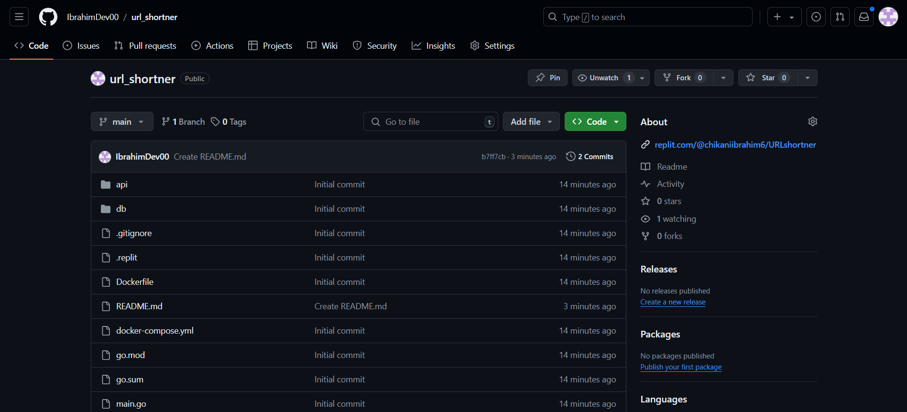Switch to the Issues tab
907x412 pixels.
pos(81,46)
